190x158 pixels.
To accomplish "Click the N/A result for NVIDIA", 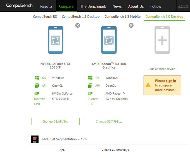I will pos(62,150).
